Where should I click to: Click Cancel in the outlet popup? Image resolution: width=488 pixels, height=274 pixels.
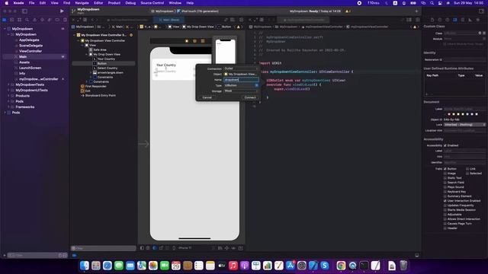point(207,97)
